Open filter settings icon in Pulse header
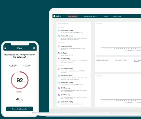Screen dimensions: 141x119 pos(34,48)
